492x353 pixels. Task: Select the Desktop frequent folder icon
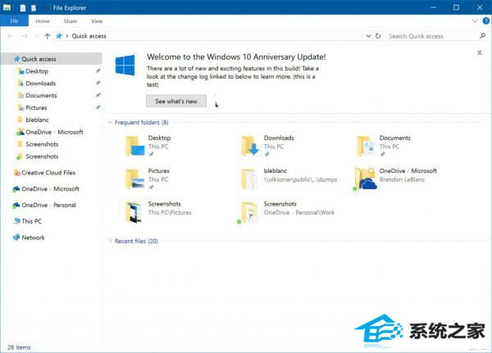point(134,146)
